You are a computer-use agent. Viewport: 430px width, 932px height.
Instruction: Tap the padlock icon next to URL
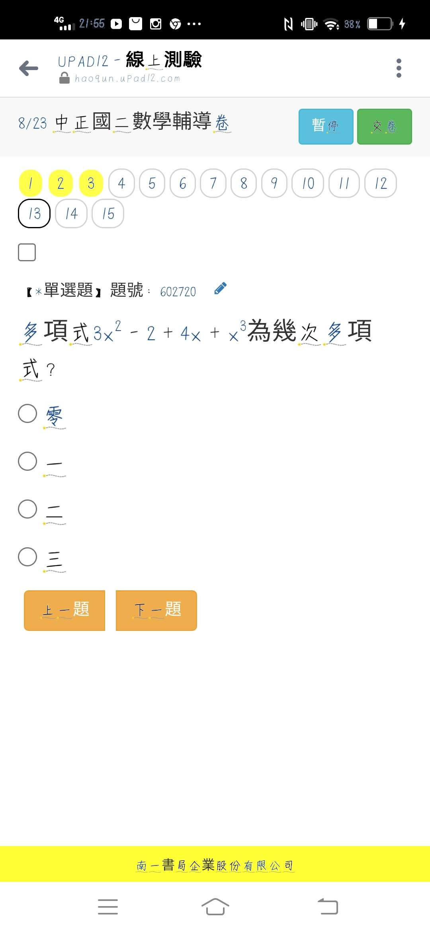click(64, 78)
